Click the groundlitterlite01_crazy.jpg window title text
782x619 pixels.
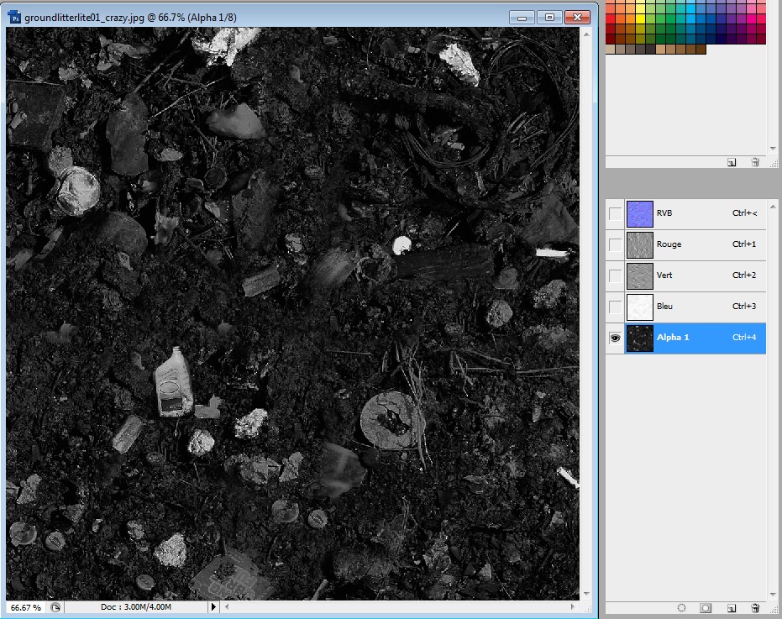coord(131,18)
